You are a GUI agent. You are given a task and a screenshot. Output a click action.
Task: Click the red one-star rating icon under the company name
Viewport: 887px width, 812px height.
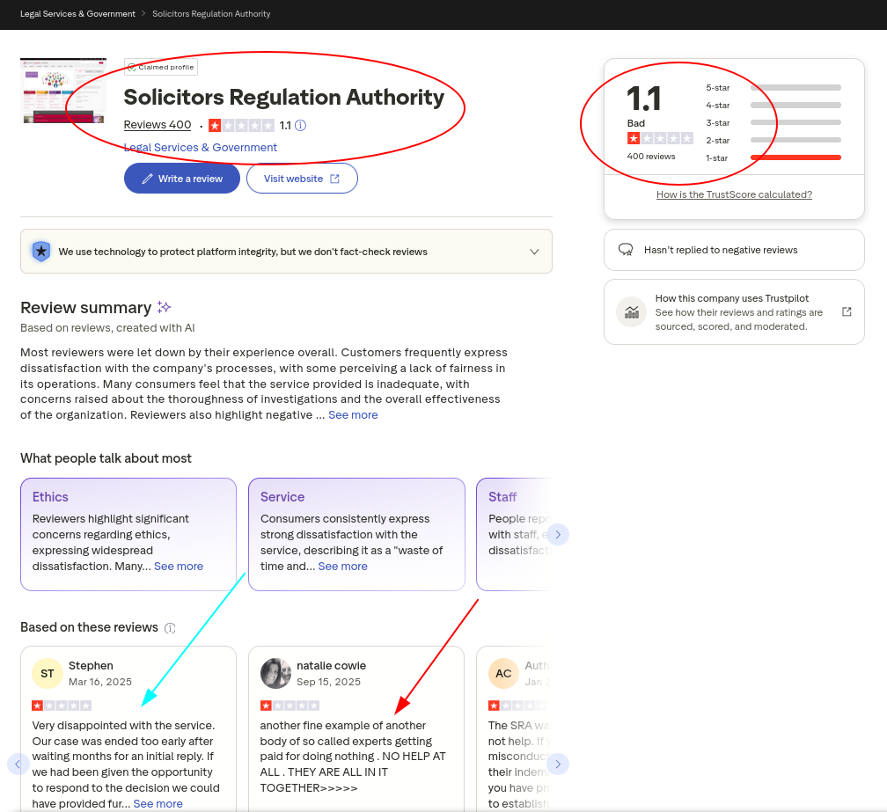coord(216,125)
